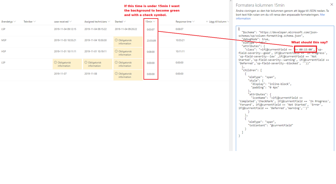Click the plus icon beside Lägg till kolumn
Screen dimensions: 336x184
point(207,22)
